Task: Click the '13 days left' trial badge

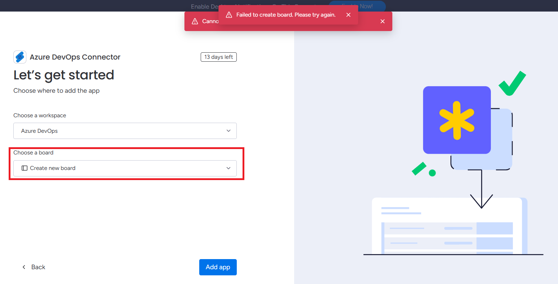Action: tap(219, 57)
